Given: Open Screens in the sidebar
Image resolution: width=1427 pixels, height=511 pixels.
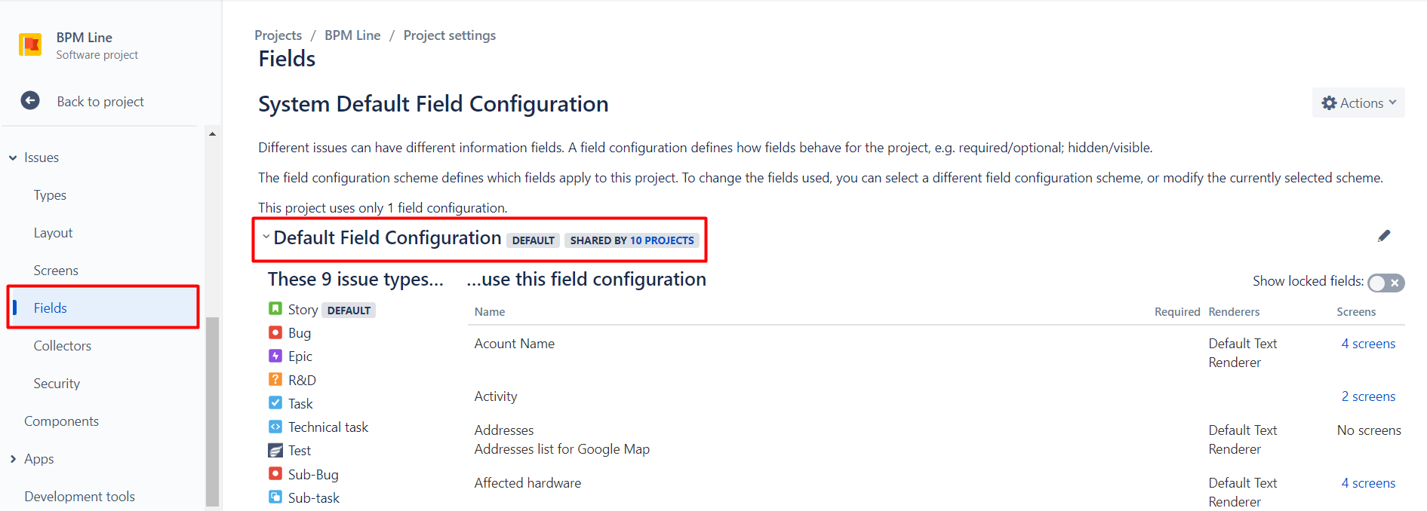Looking at the screenshot, I should pos(56,271).
